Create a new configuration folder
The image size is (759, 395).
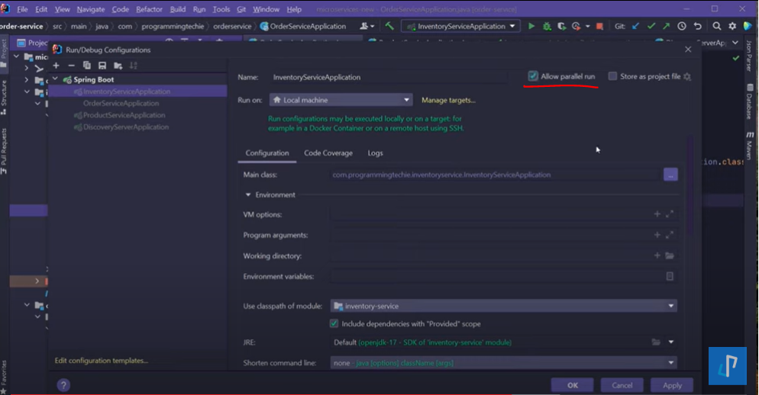pos(118,66)
